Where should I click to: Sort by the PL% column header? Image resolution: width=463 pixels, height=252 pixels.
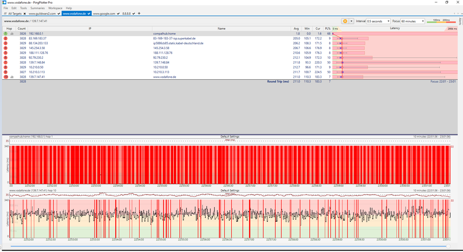328,29
